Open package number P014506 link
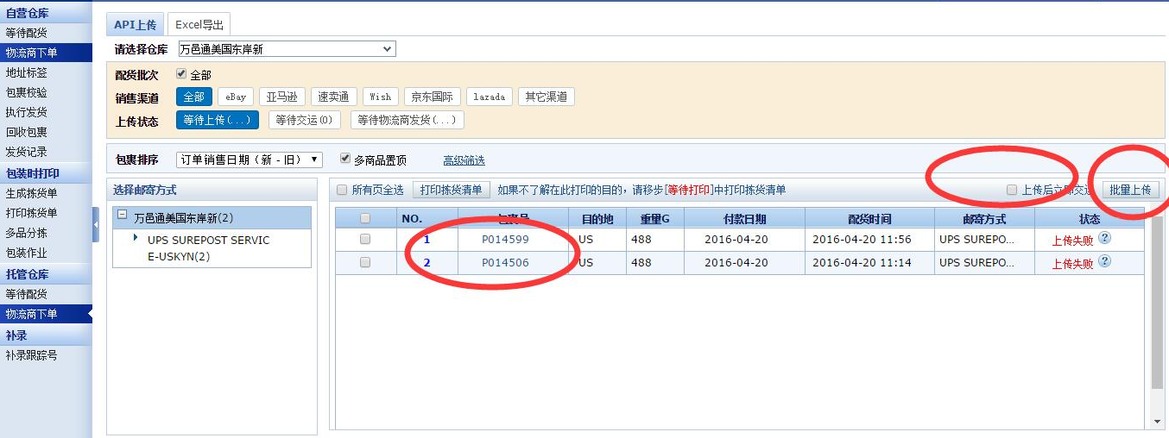This screenshot has height=438, width=1169. pyautogui.click(x=505, y=263)
